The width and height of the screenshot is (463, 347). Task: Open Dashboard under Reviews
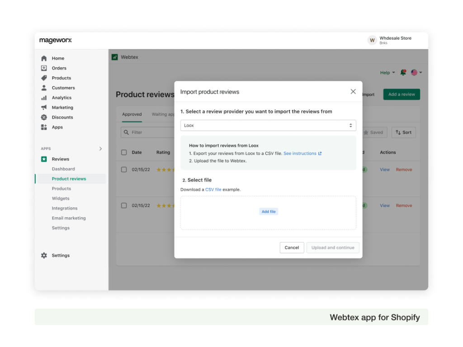point(63,169)
